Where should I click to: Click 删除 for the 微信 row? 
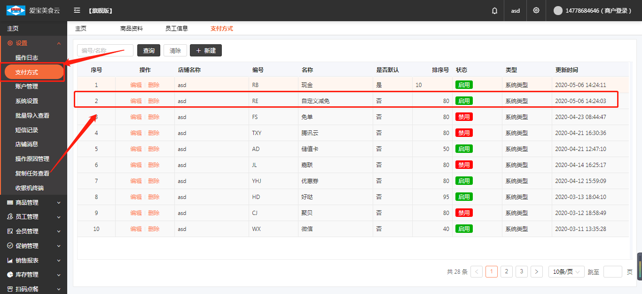pos(154,229)
